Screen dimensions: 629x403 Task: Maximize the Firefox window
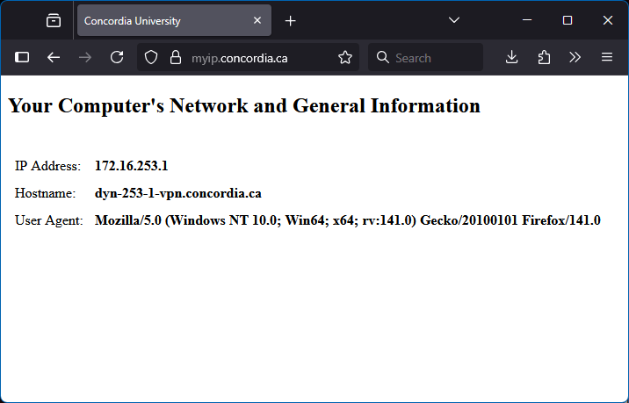coord(568,20)
